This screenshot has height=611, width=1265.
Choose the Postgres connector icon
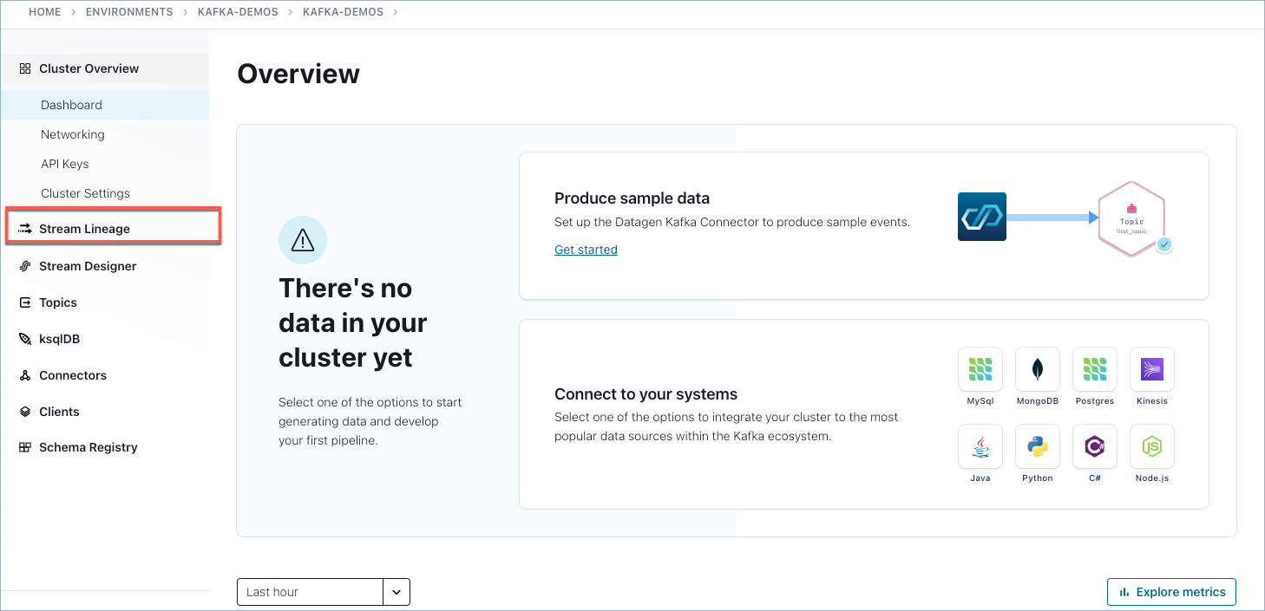(x=1094, y=369)
